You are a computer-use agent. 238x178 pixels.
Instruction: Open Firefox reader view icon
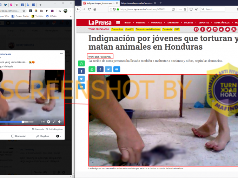pos(173,9)
